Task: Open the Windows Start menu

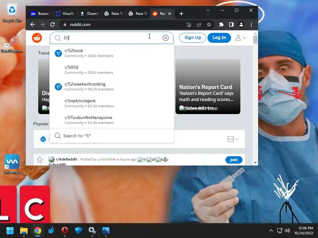Action: point(10,231)
